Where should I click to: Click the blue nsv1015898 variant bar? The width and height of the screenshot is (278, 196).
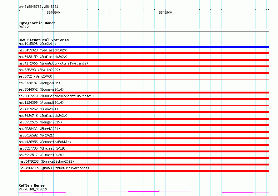tap(144, 47)
